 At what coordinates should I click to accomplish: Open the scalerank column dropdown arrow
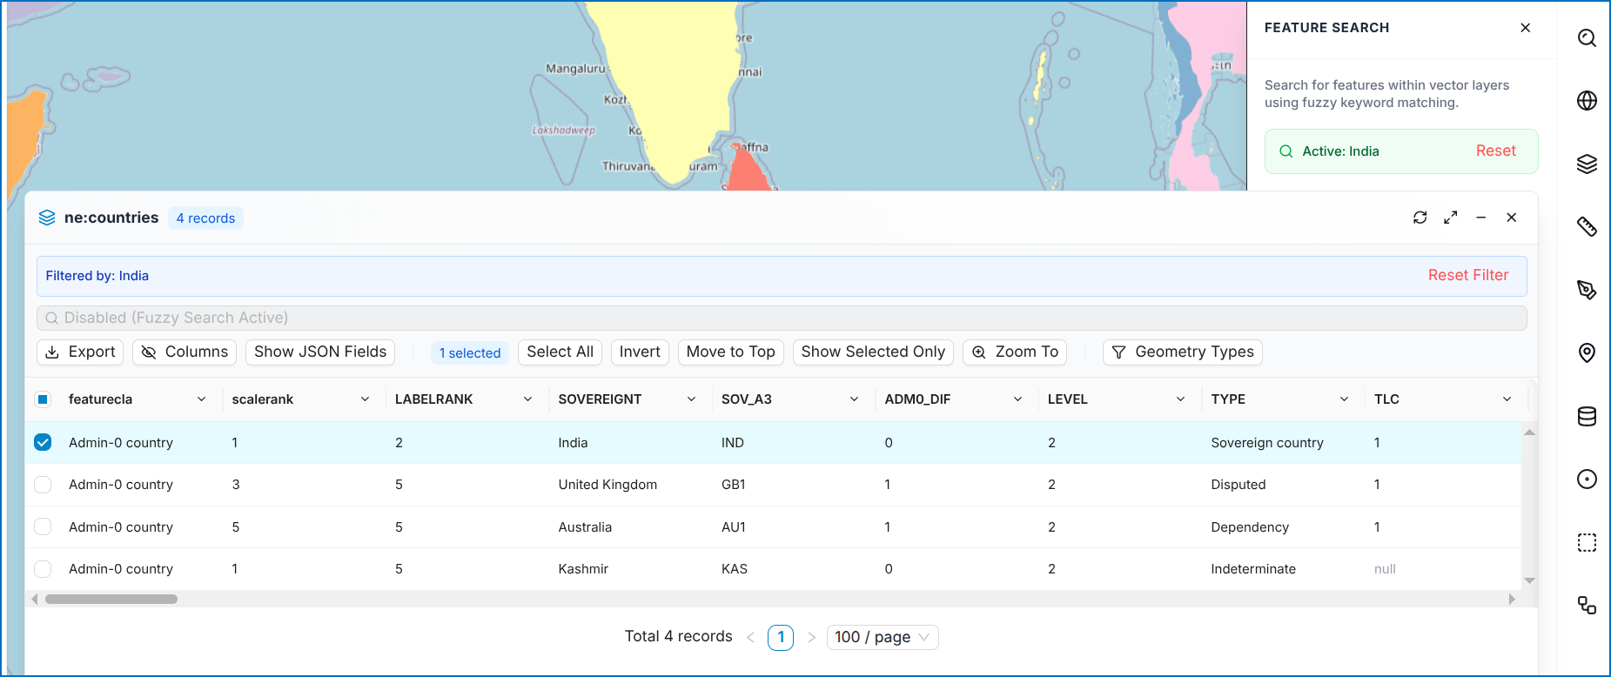click(365, 399)
